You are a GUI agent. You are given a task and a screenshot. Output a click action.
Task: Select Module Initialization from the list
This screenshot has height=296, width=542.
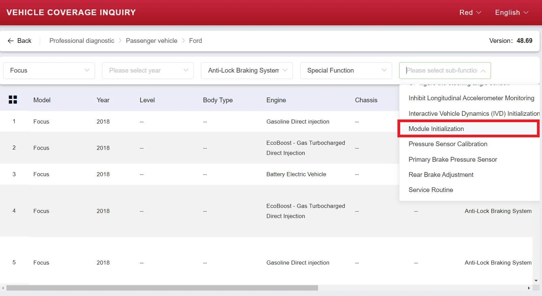[436, 129]
